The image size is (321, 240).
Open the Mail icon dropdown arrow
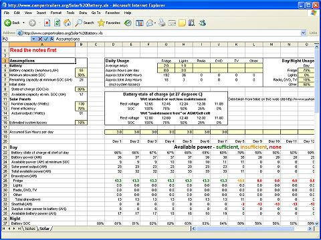point(154,23)
